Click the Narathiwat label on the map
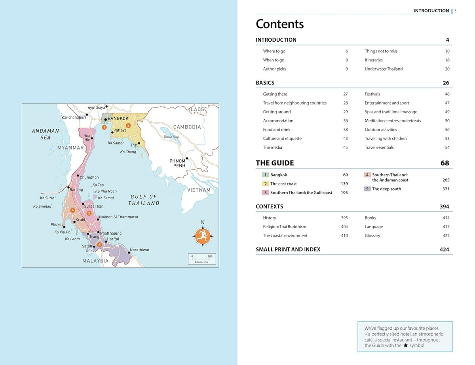 (140, 250)
